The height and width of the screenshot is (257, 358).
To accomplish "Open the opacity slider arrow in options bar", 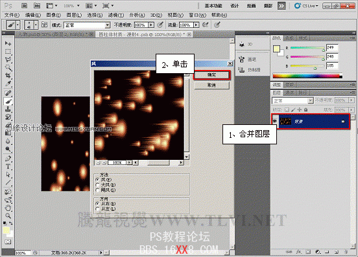I will (151, 25).
